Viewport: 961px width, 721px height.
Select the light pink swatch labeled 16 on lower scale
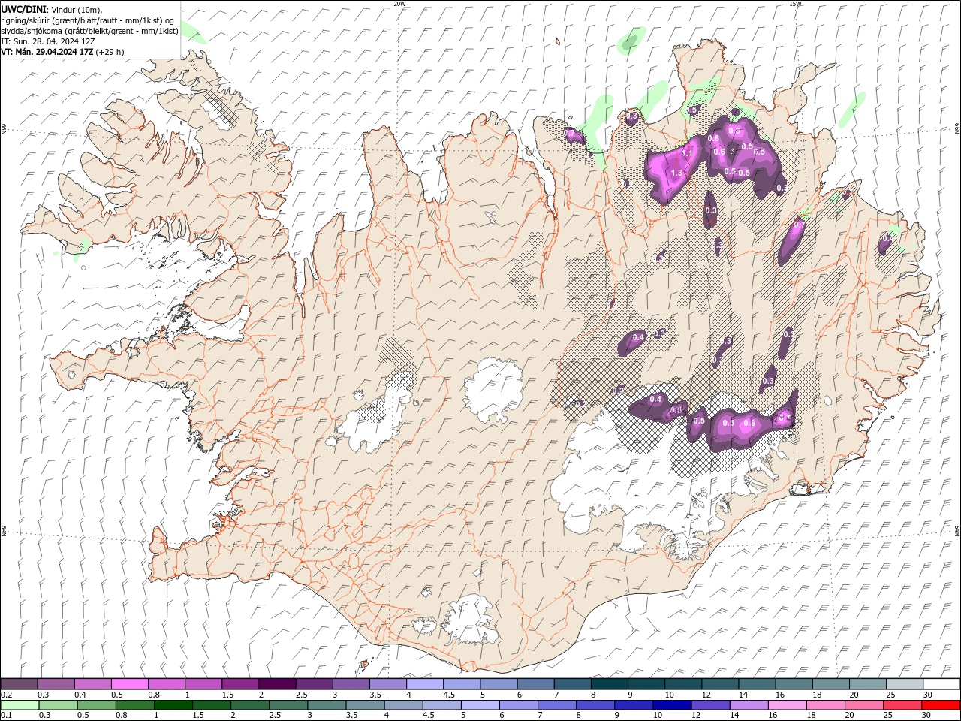pyautogui.click(x=786, y=705)
